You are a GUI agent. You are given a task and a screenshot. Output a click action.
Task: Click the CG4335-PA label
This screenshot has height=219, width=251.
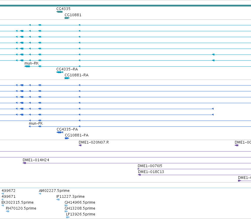pyautogui.click(x=67, y=129)
